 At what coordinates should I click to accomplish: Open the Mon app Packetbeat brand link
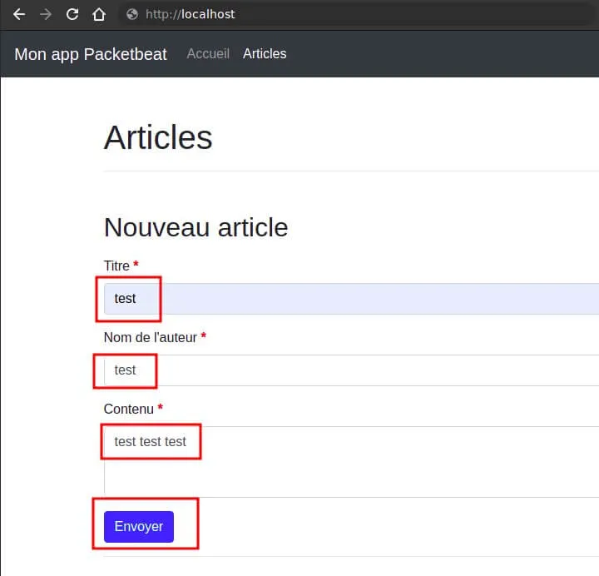(x=91, y=54)
